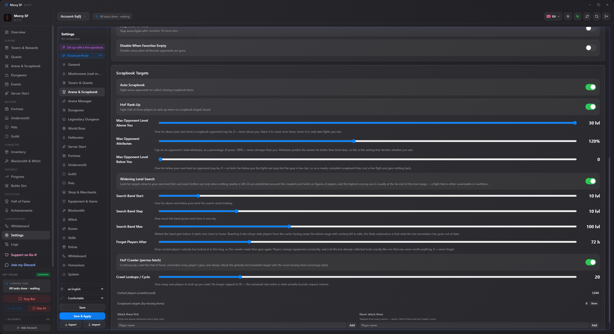Click the Hall of Fame trophy icon

[x=7, y=202]
